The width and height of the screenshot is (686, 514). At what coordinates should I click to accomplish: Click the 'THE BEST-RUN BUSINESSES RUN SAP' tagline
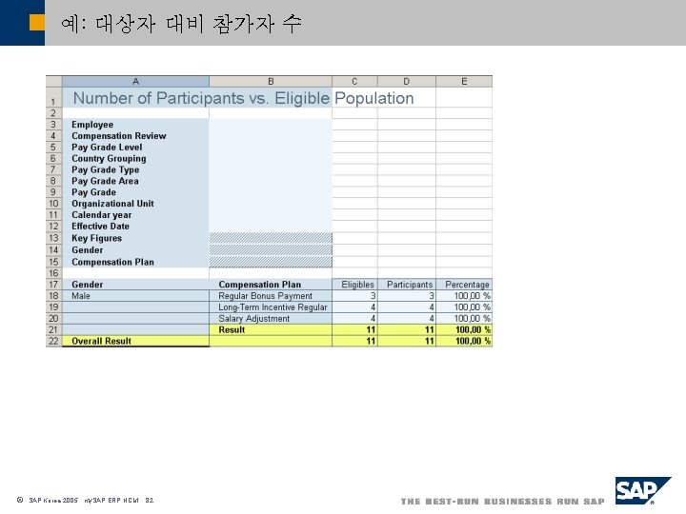tap(503, 502)
